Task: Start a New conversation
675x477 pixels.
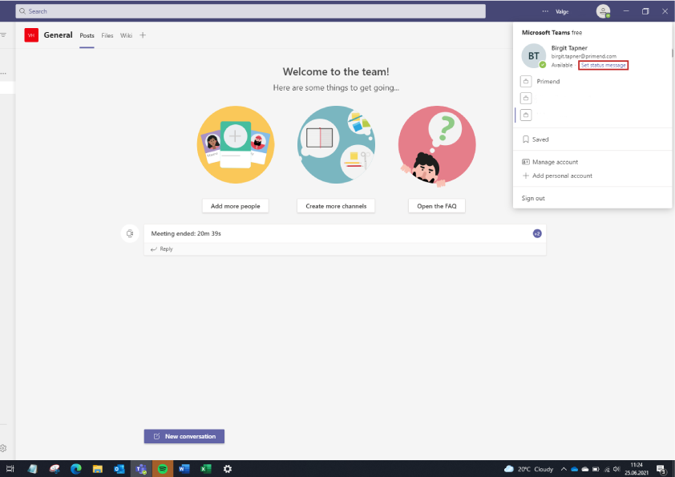Action: 184,436
